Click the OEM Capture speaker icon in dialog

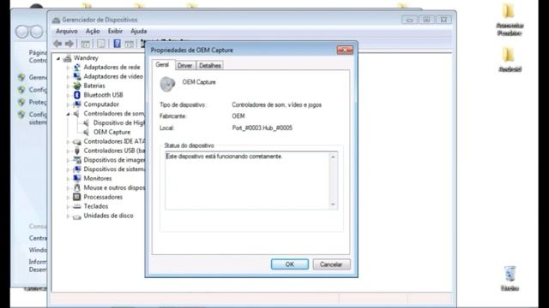pyautogui.click(x=167, y=84)
